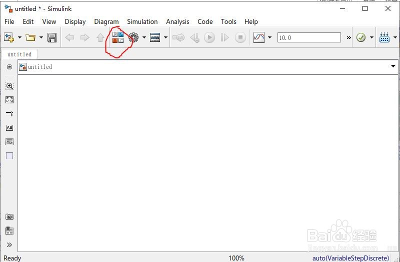Select the Zoom In palette tool
The width and height of the screenshot is (400, 262).
(x=9, y=86)
